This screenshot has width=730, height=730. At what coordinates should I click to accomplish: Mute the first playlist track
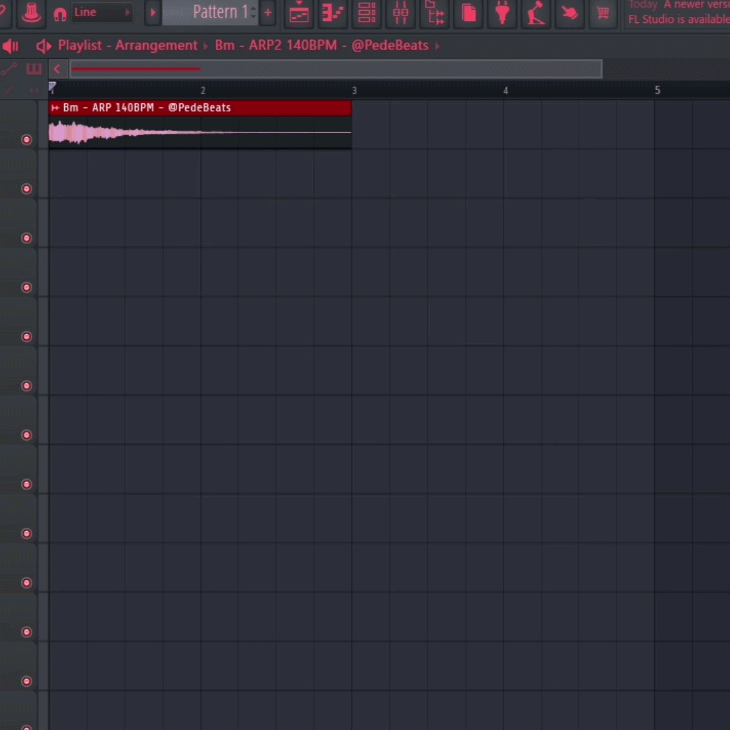click(27, 140)
